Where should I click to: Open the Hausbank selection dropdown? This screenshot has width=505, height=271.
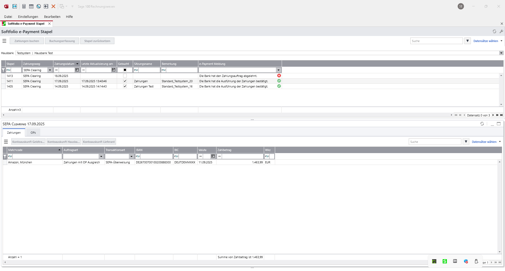click(x=501, y=53)
